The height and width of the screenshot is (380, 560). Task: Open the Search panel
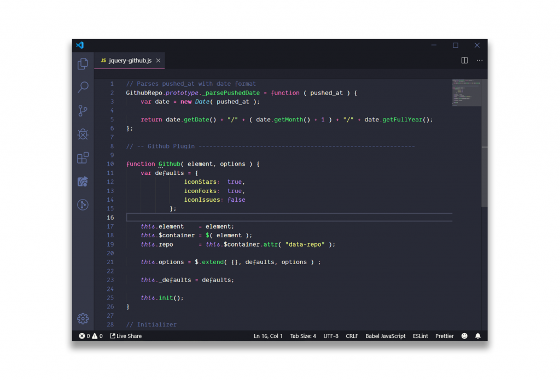(83, 87)
